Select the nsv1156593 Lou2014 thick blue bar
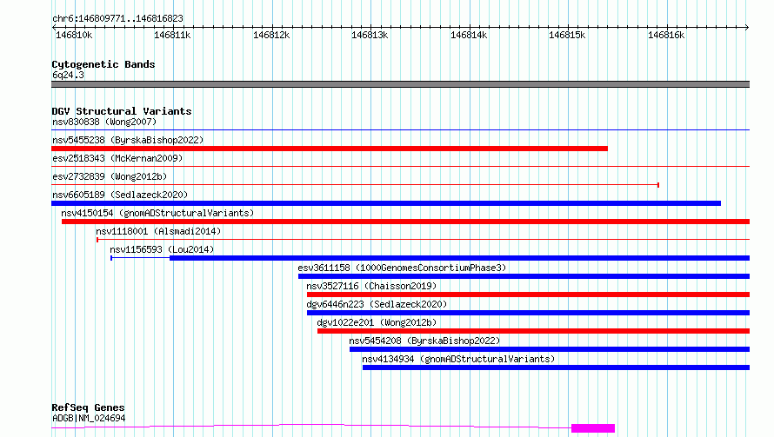This screenshot has height=437, width=774. pos(459,258)
